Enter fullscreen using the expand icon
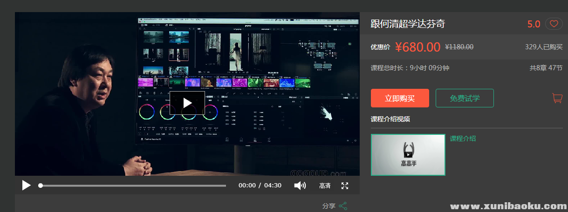This screenshot has height=212, width=568. coord(345,185)
